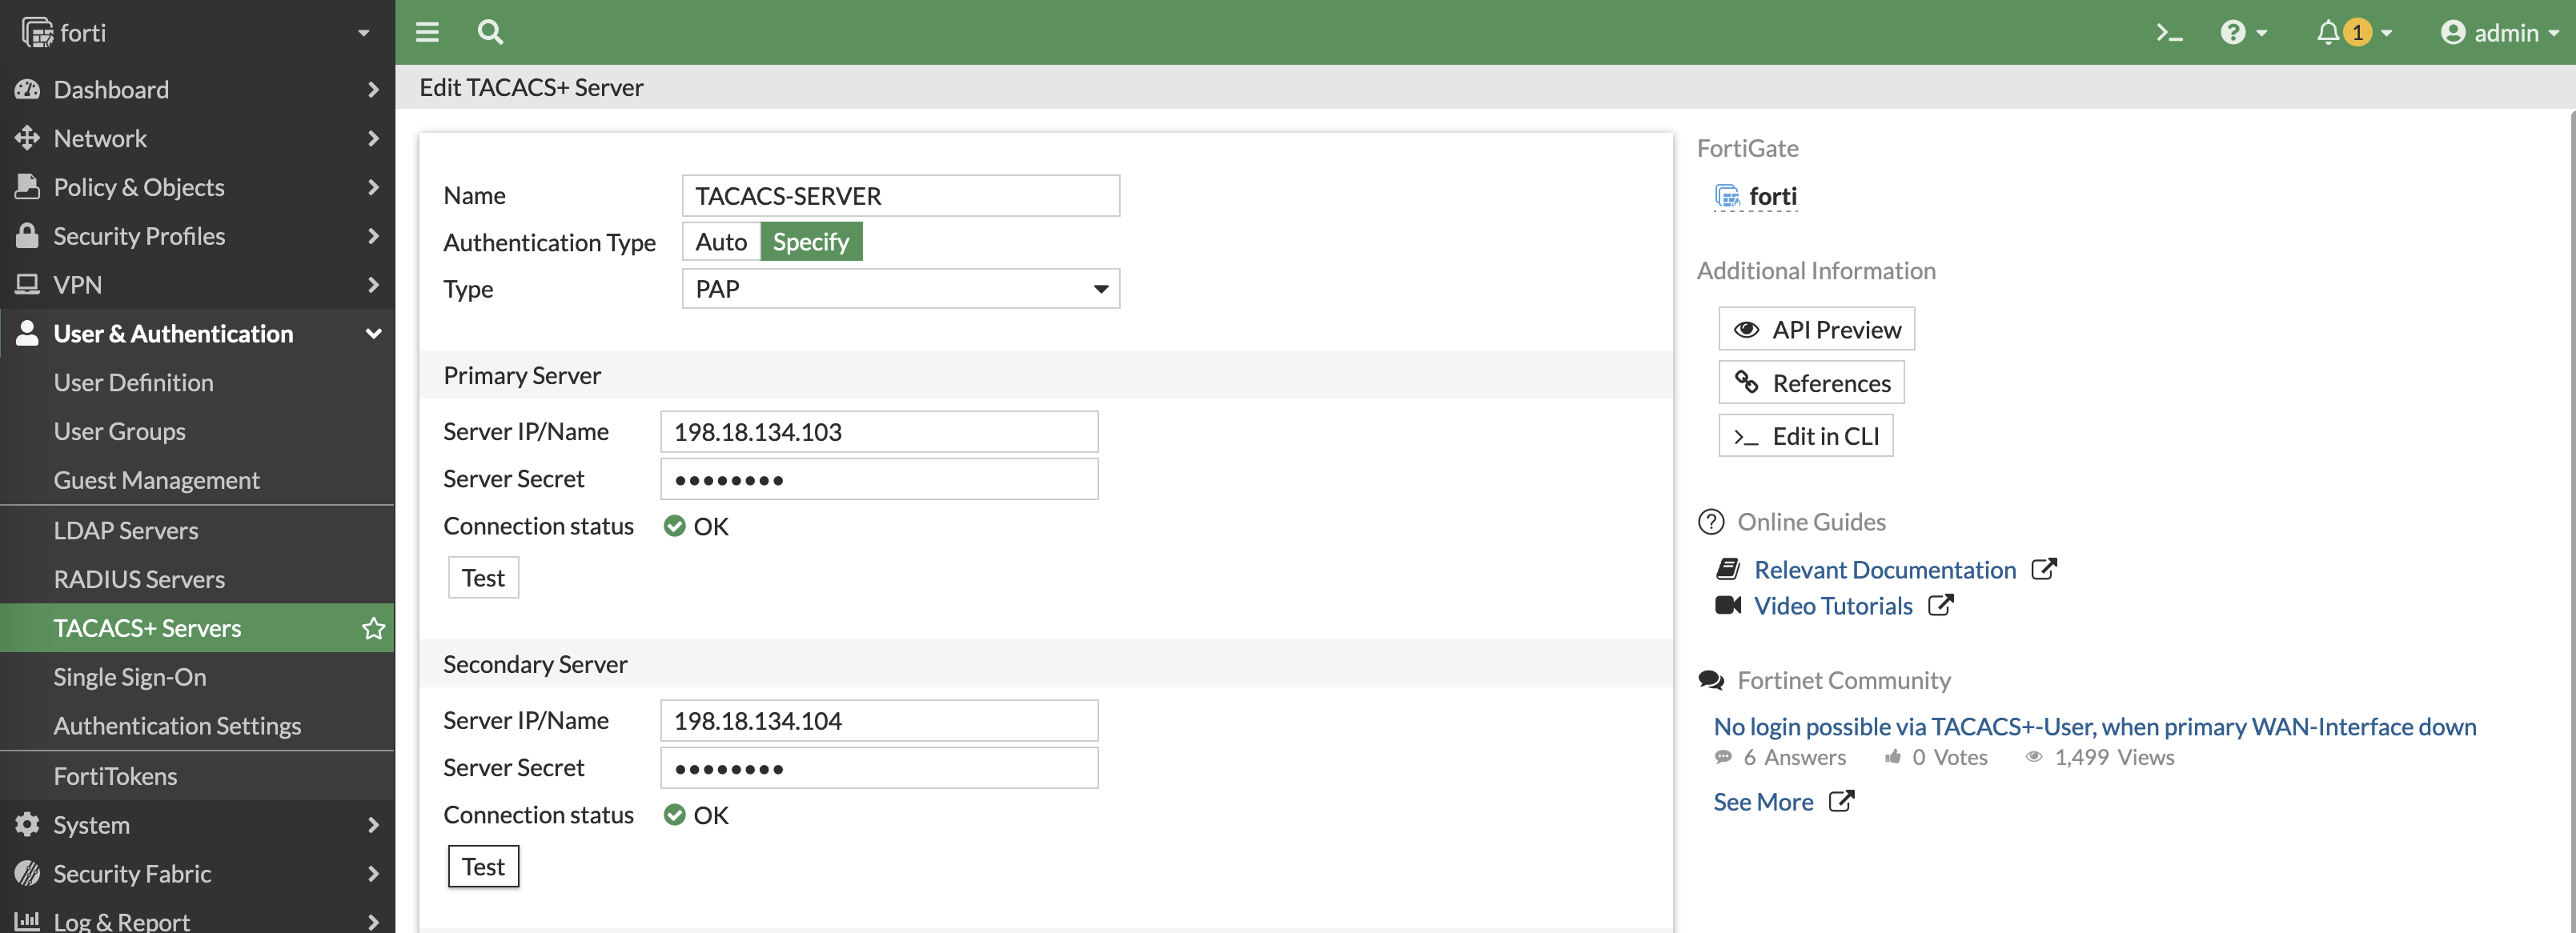Screen dimensions: 2576x933
Task: Expand the forti device dropdown
Action: [x=363, y=33]
